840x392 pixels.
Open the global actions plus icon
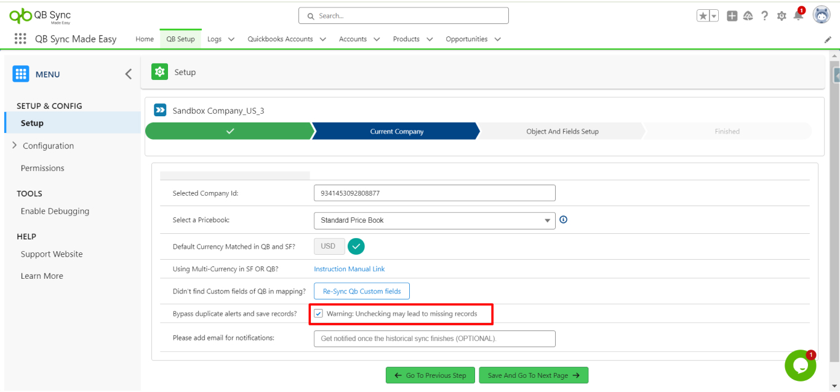tap(732, 16)
